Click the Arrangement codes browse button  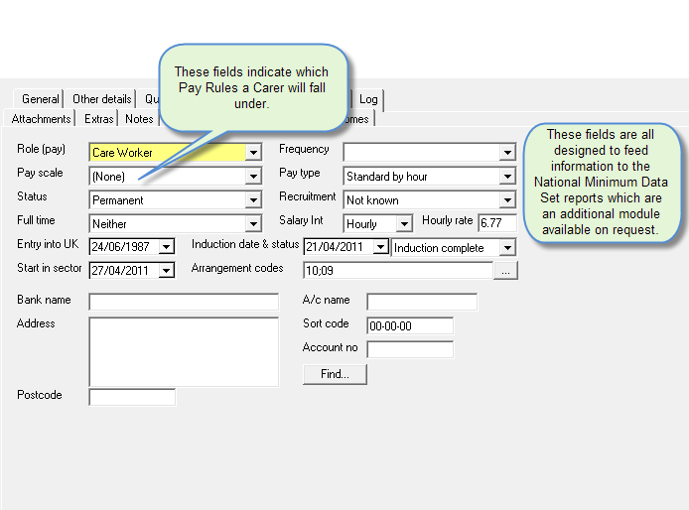pyautogui.click(x=506, y=270)
